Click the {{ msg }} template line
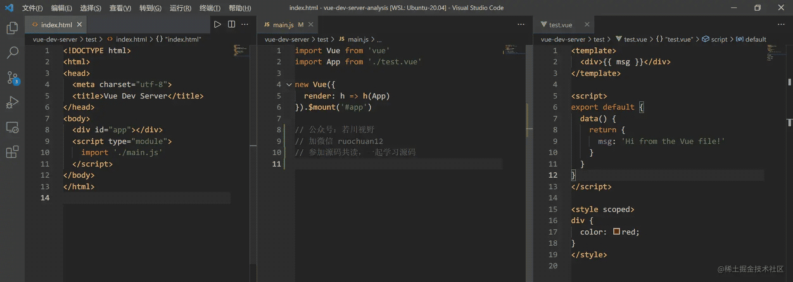 pos(625,62)
